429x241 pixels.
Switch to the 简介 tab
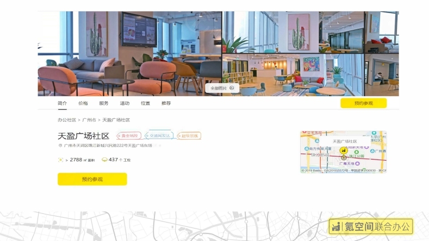[62, 103]
